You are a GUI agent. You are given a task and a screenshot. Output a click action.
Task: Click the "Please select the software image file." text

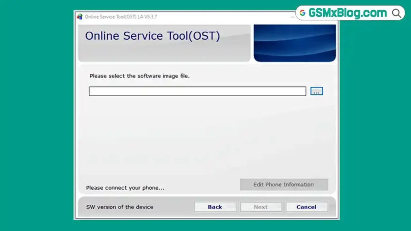(139, 76)
